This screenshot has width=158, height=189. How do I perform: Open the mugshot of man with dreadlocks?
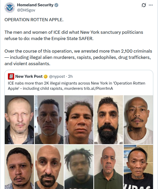pos(79,167)
